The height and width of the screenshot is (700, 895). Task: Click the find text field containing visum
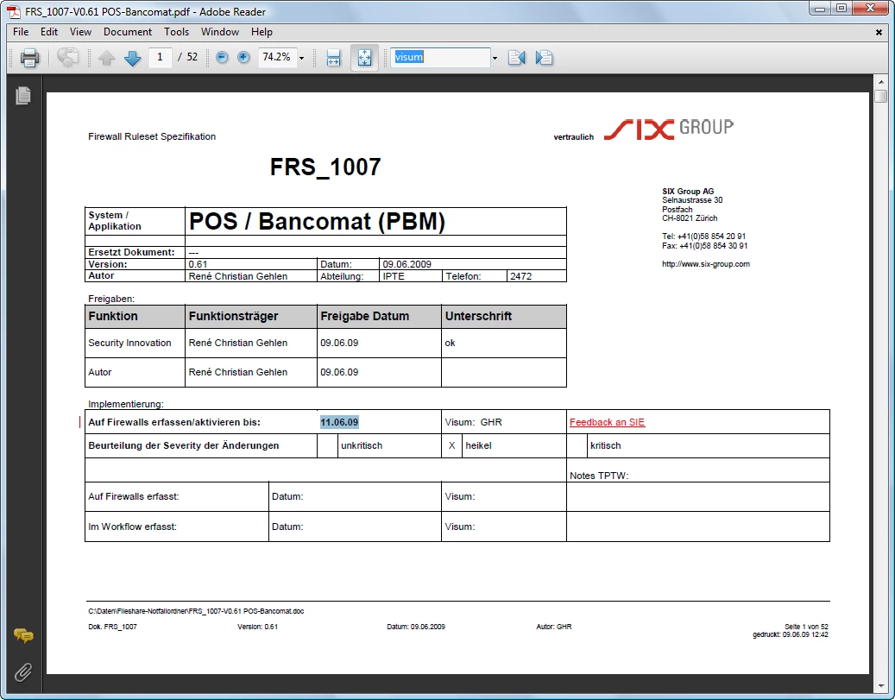tap(440, 57)
